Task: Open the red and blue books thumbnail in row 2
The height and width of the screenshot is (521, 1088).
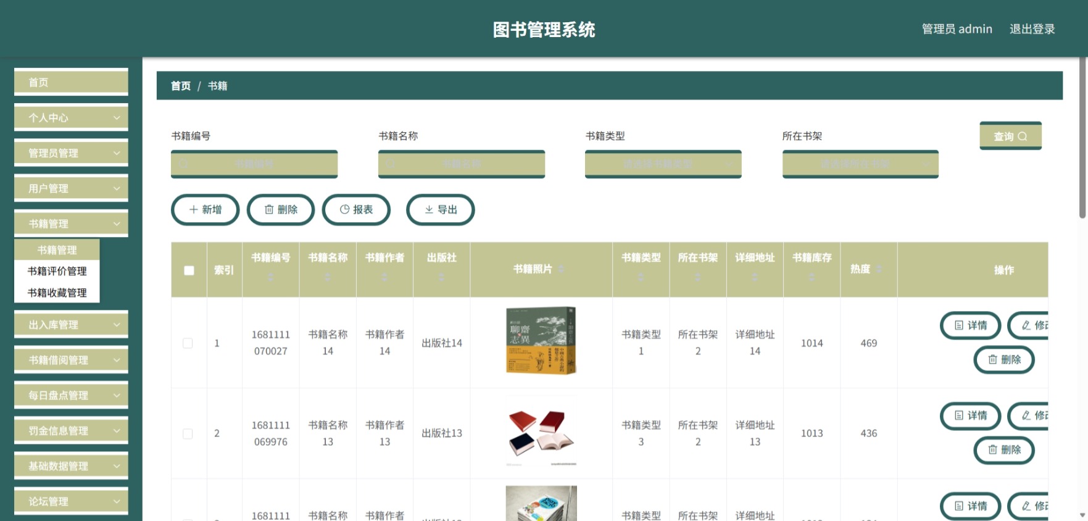Action: click(x=541, y=433)
